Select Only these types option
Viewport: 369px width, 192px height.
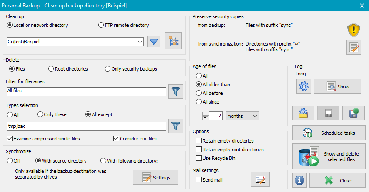tap(52, 114)
